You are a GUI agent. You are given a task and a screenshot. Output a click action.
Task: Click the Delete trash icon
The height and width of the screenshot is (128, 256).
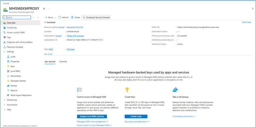tap(72, 17)
